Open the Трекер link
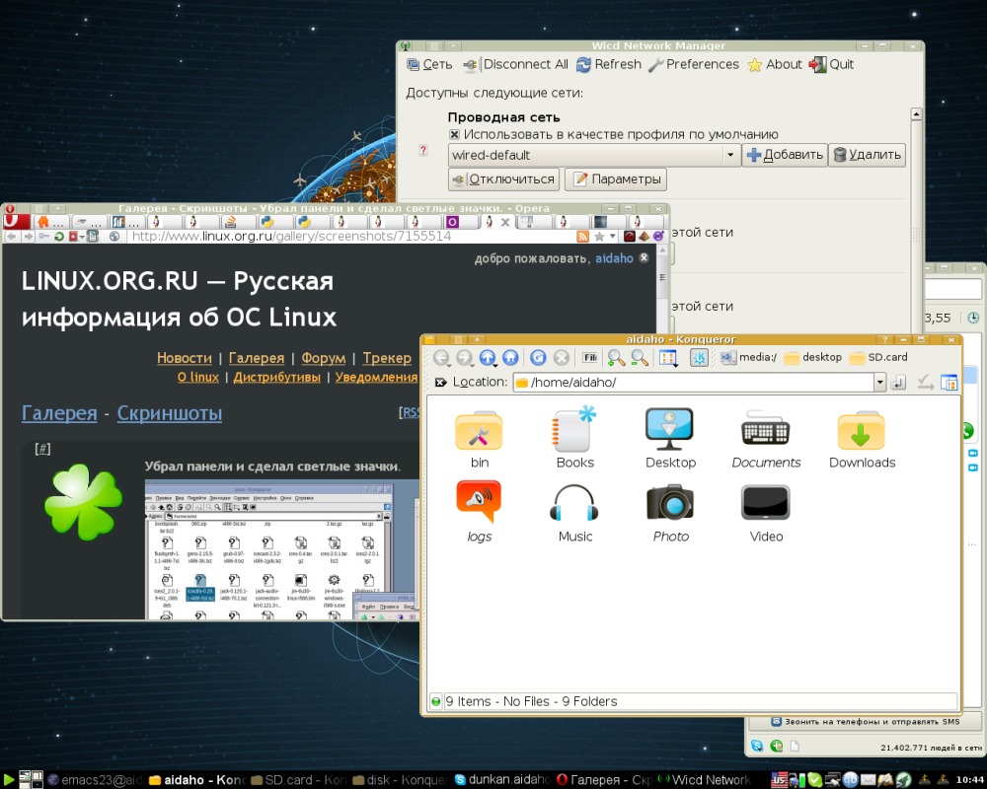Image resolution: width=987 pixels, height=789 pixels. pos(387,358)
